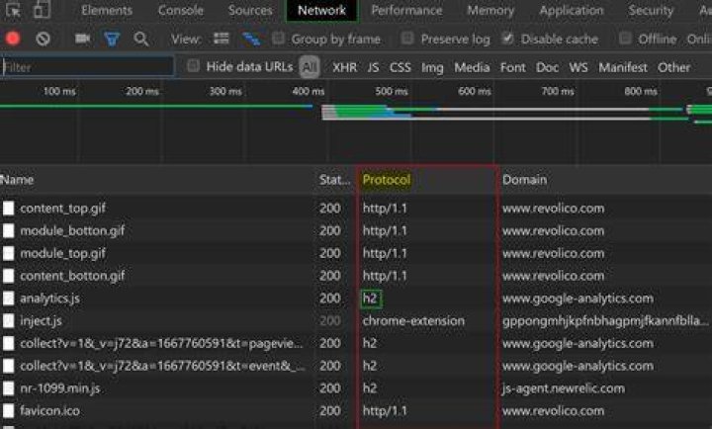
Task: Filter requests by Other type
Action: tap(673, 67)
